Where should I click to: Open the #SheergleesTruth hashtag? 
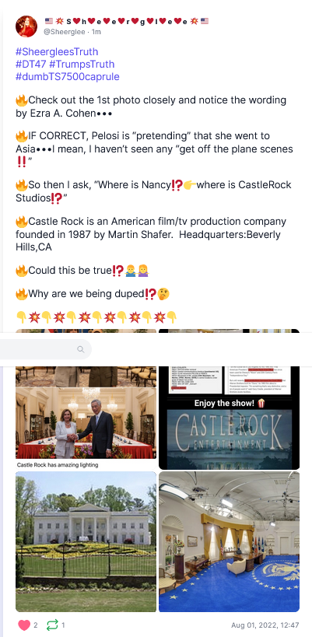click(57, 51)
